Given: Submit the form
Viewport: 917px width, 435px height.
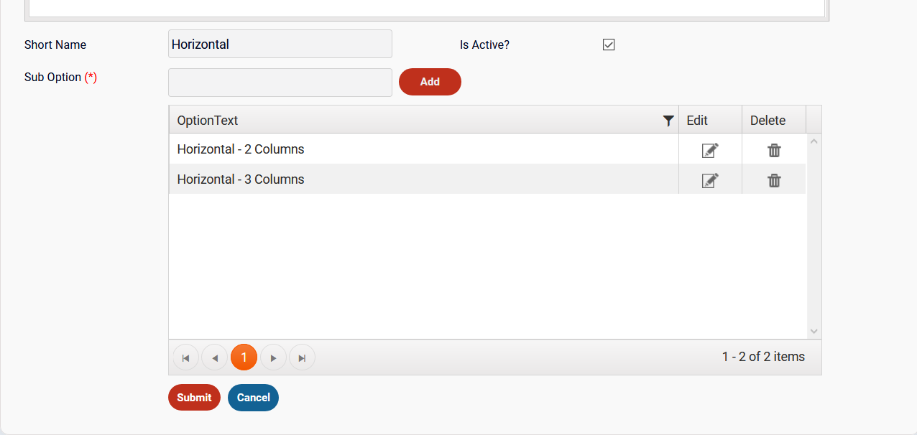Looking at the screenshot, I should [x=194, y=398].
